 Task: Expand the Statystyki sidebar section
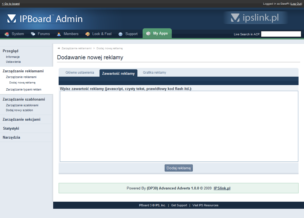[x=11, y=128]
